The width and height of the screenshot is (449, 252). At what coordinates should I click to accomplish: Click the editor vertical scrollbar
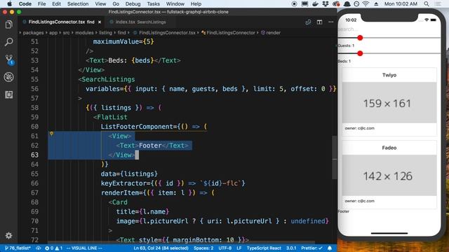334,157
